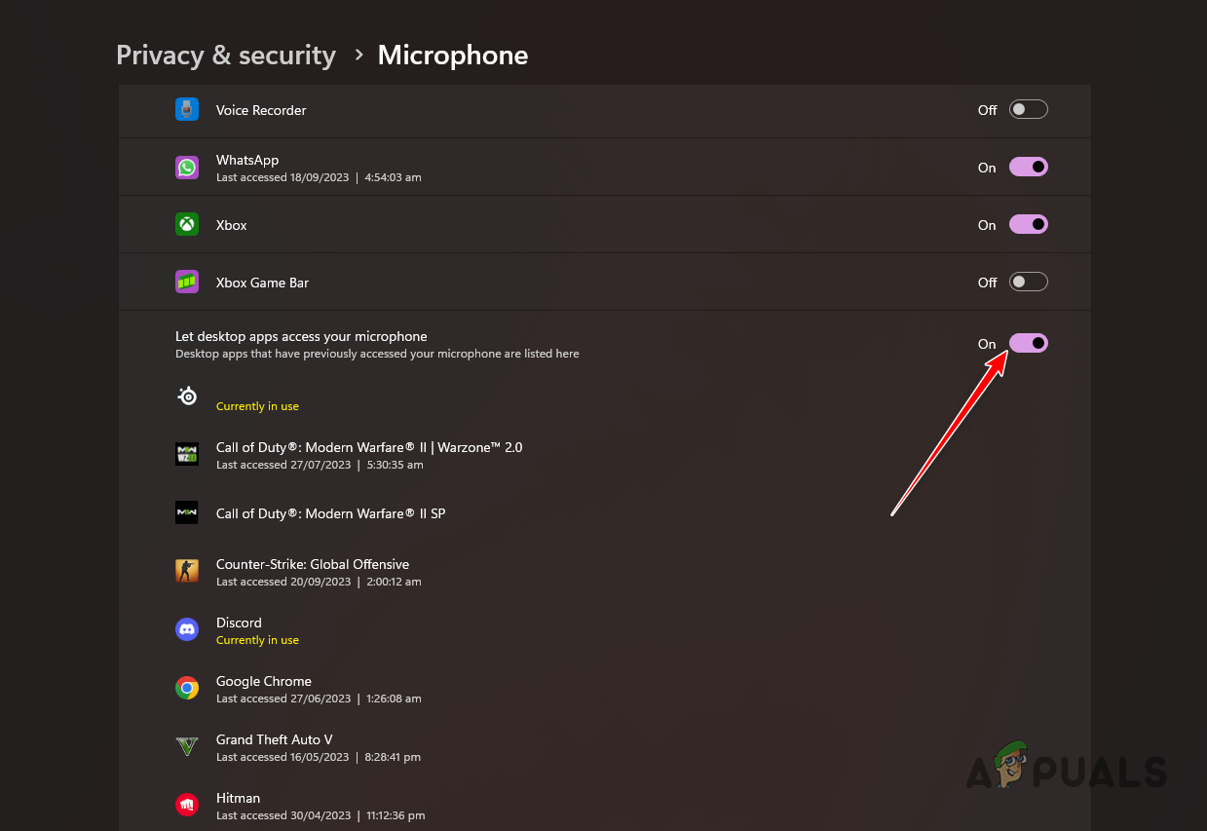1207x831 pixels.
Task: Click the Modern Warfare II Warzone 2.0 icon
Action: click(186, 454)
